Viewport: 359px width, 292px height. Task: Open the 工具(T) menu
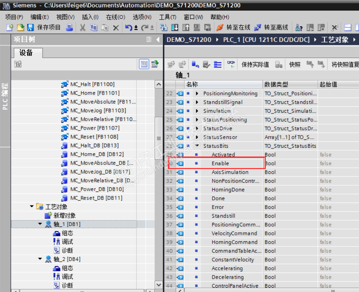168,17
